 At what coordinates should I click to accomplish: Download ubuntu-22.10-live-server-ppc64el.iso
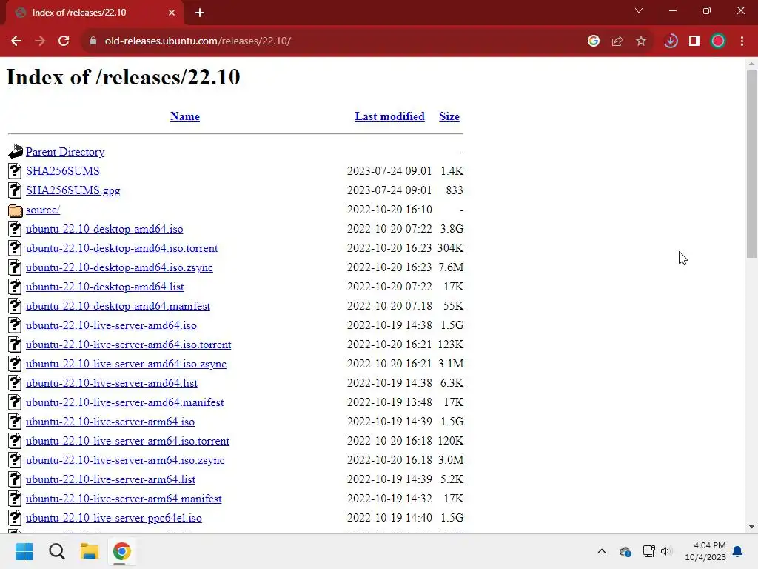coord(114,518)
